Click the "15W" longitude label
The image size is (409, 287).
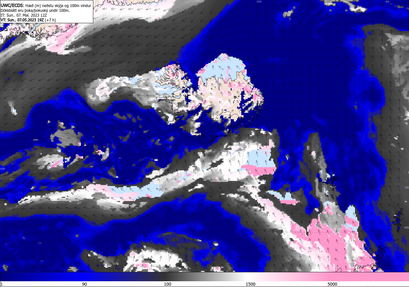tap(259, 2)
